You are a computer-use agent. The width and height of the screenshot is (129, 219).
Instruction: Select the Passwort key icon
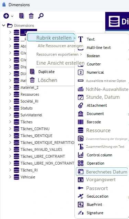tap(81, 188)
